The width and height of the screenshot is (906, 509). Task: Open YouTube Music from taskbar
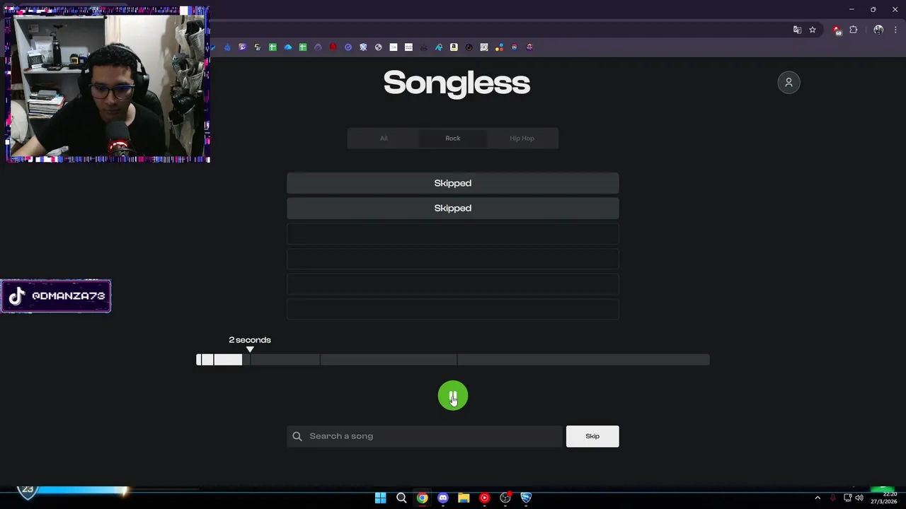point(484,498)
